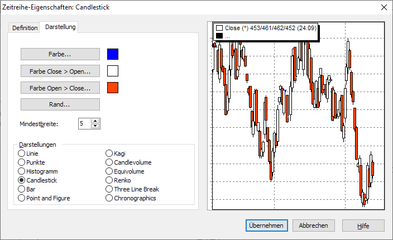Select the Linie radio button
Image resolution: width=393 pixels, height=240 pixels.
coord(22,153)
